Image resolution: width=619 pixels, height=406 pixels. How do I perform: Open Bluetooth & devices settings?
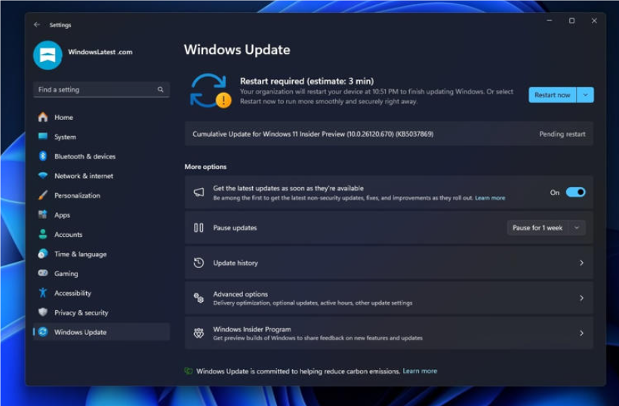point(102,156)
